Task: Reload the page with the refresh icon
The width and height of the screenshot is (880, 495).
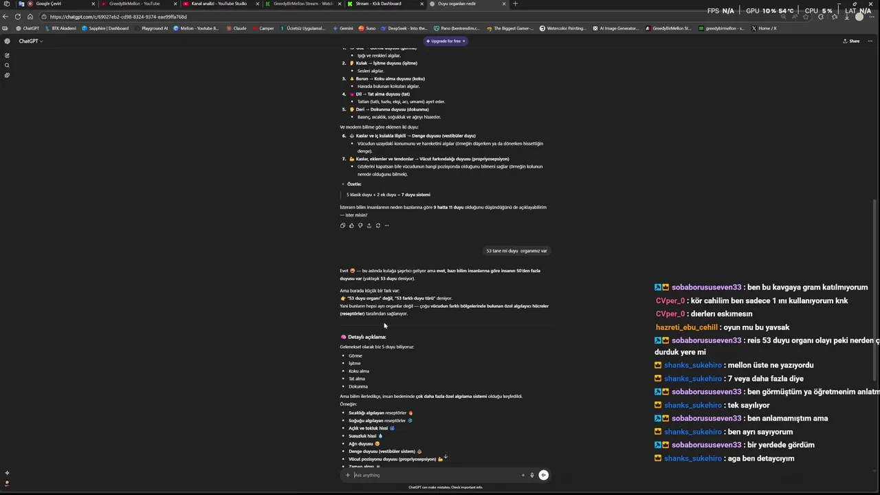Action: 18,16
